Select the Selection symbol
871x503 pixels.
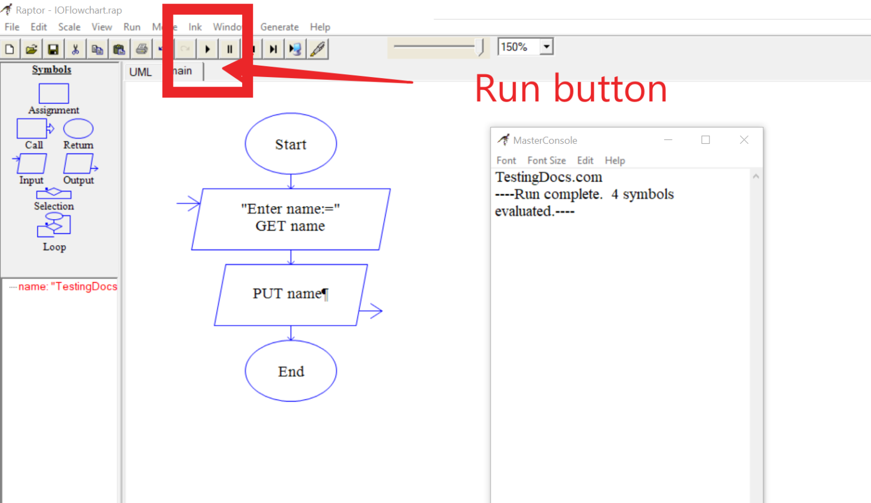click(54, 193)
